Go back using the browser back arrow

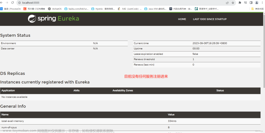1,3
